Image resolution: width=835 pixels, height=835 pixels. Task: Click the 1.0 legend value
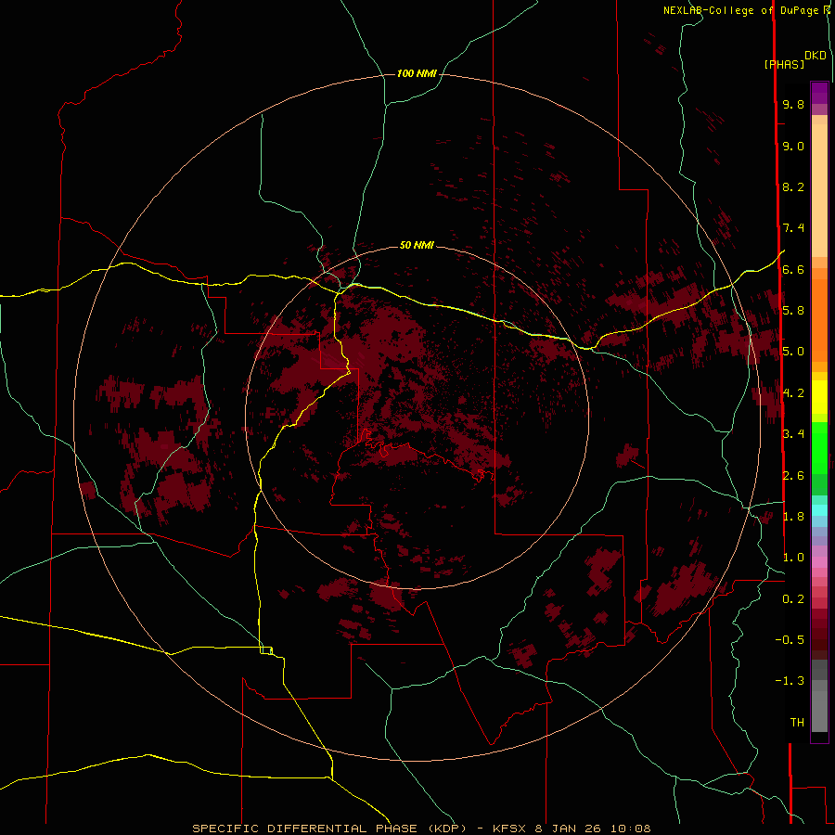[x=793, y=558]
